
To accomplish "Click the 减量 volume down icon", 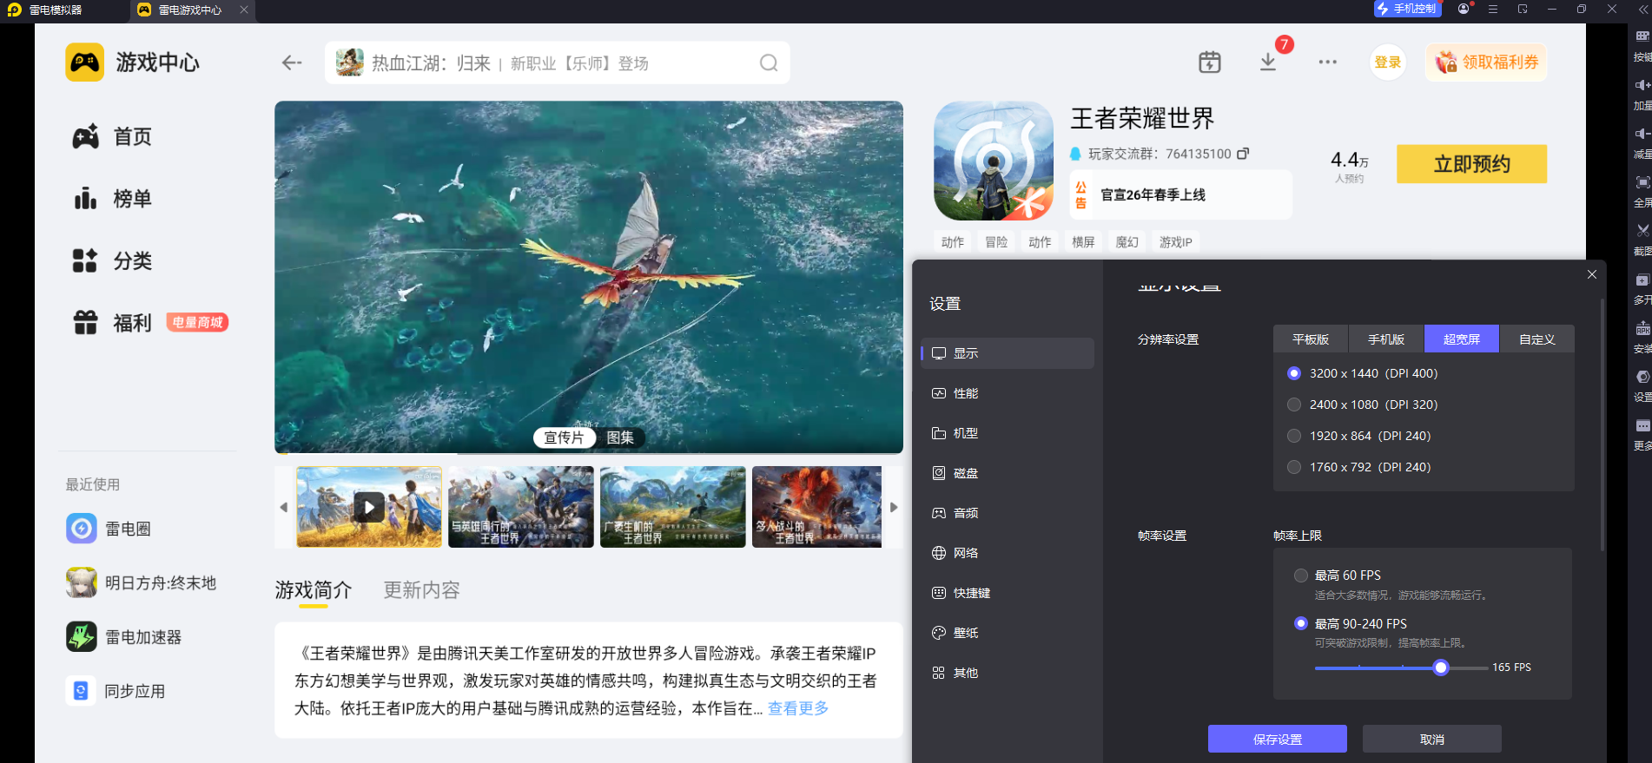I will [1642, 142].
